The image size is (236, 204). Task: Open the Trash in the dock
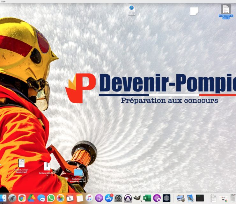pos(233,198)
